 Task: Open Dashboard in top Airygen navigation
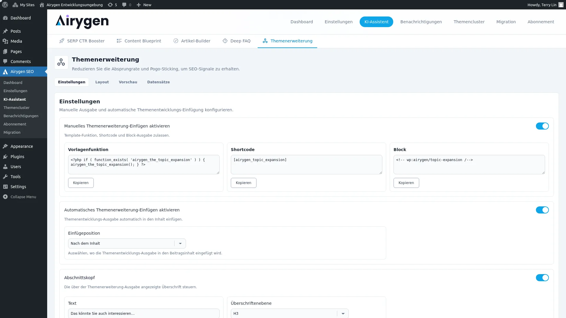click(x=302, y=22)
